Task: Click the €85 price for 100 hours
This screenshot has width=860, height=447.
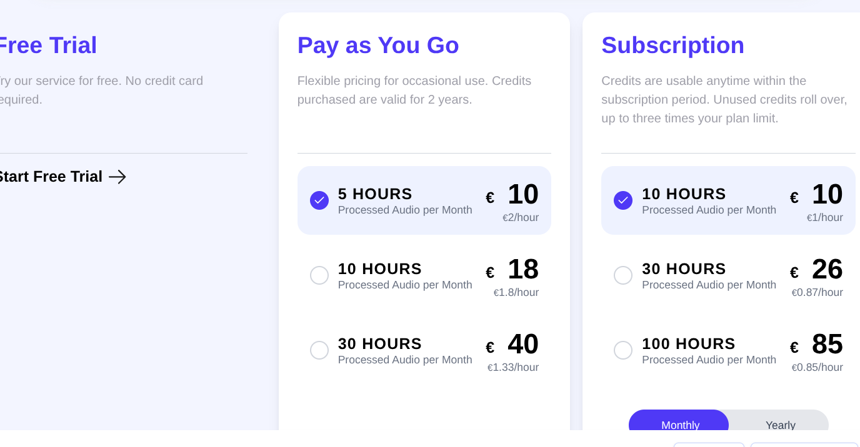Action: 826,345
